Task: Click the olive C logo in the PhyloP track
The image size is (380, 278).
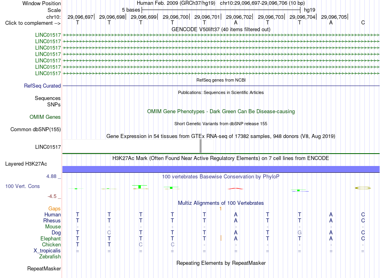Action: point(363,188)
